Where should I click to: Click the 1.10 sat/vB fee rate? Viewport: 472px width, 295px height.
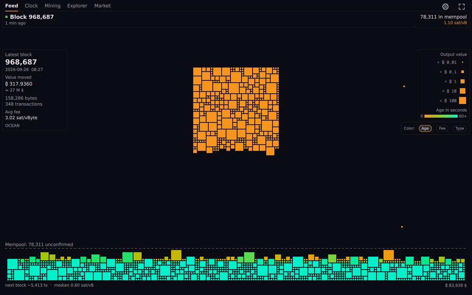click(x=455, y=23)
